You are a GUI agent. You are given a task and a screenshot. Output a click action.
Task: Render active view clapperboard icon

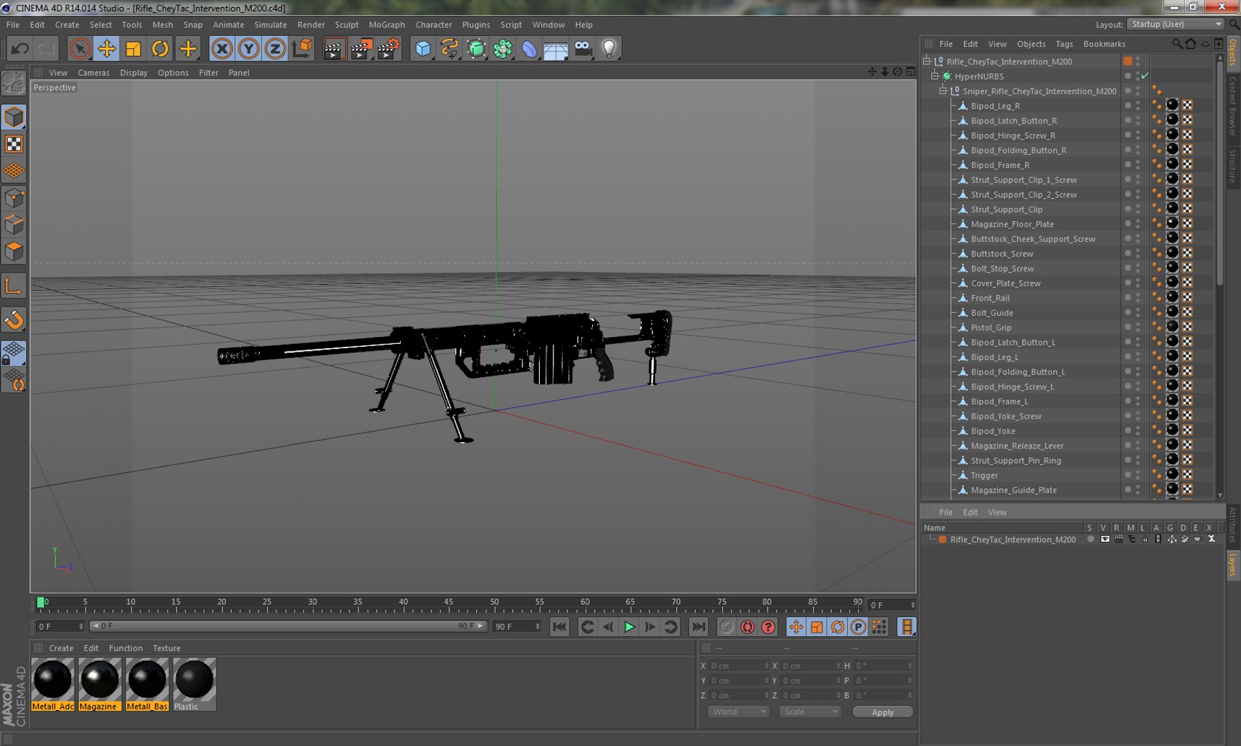point(334,48)
